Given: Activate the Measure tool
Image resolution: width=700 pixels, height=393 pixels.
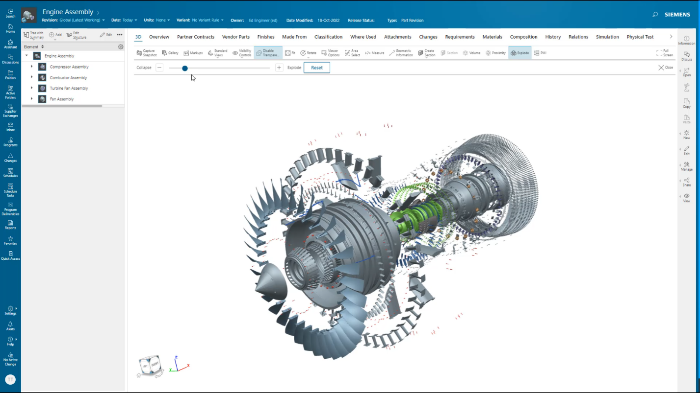Looking at the screenshot, I should [374, 52].
